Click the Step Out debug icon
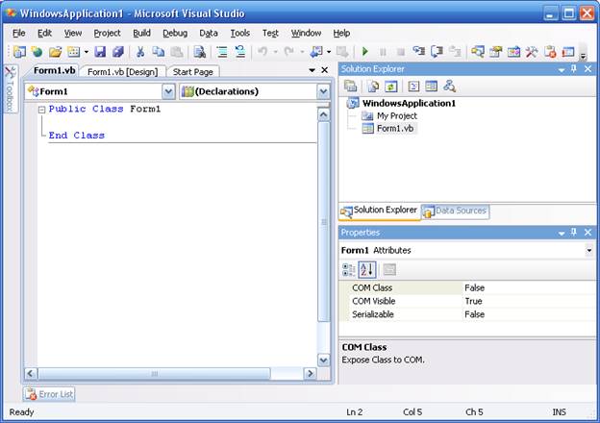 pyautogui.click(x=455, y=51)
